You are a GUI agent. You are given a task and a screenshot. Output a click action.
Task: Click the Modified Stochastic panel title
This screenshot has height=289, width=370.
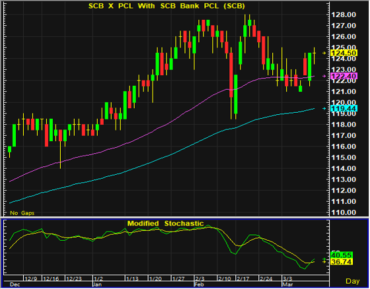[165, 224]
